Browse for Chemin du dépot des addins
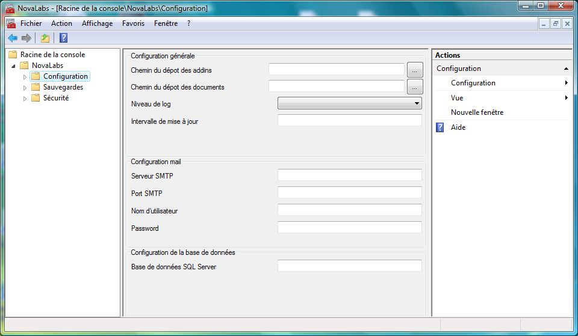The width and height of the screenshot is (578, 336). tap(415, 70)
